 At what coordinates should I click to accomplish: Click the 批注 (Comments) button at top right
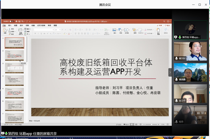click(x=167, y=26)
